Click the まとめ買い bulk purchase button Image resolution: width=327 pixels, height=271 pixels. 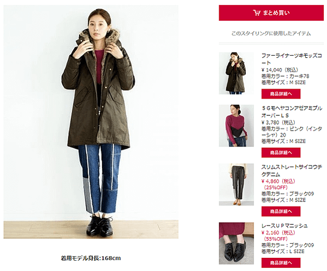tap(271, 13)
